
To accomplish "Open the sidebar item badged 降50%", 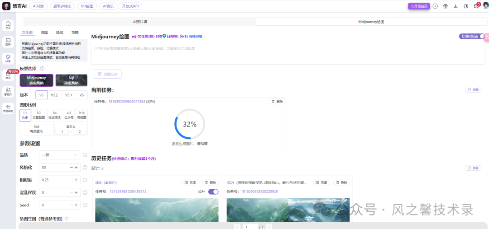I will tap(8, 75).
